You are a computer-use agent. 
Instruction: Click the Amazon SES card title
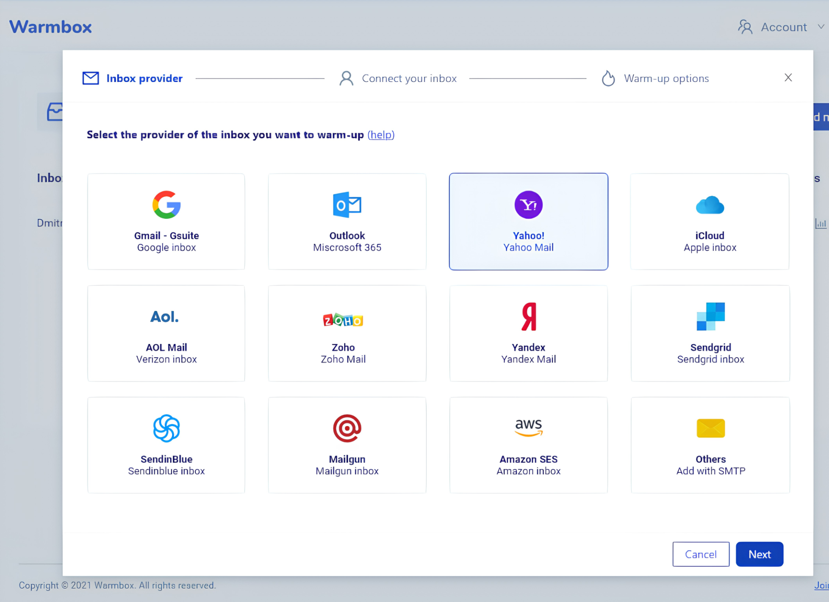[529, 459]
